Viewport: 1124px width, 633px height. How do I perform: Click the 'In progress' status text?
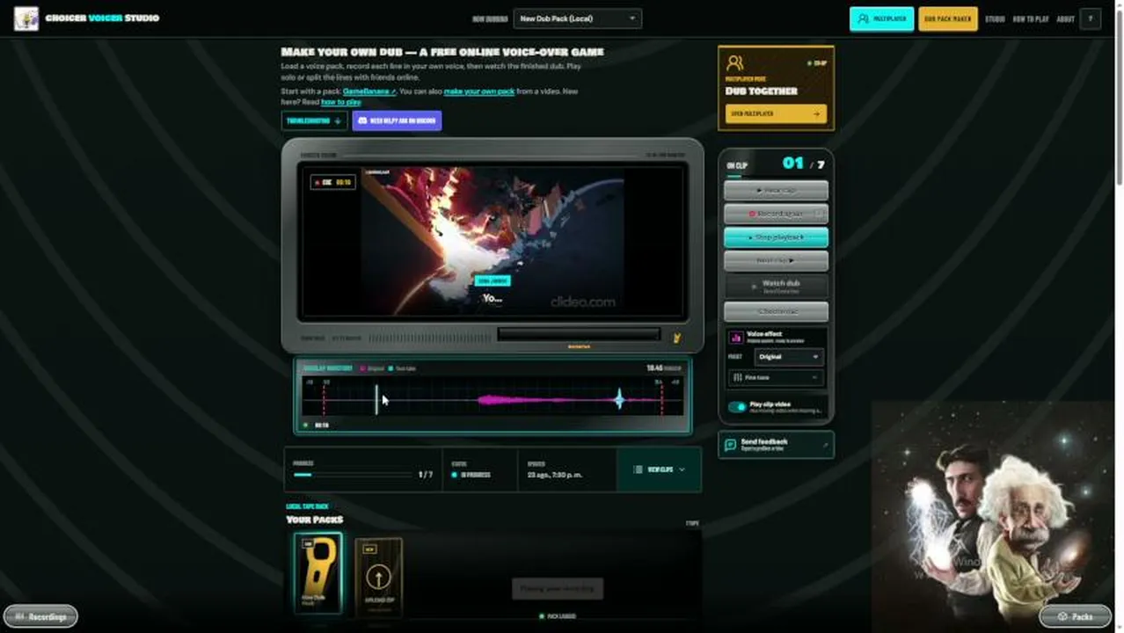(x=475, y=475)
